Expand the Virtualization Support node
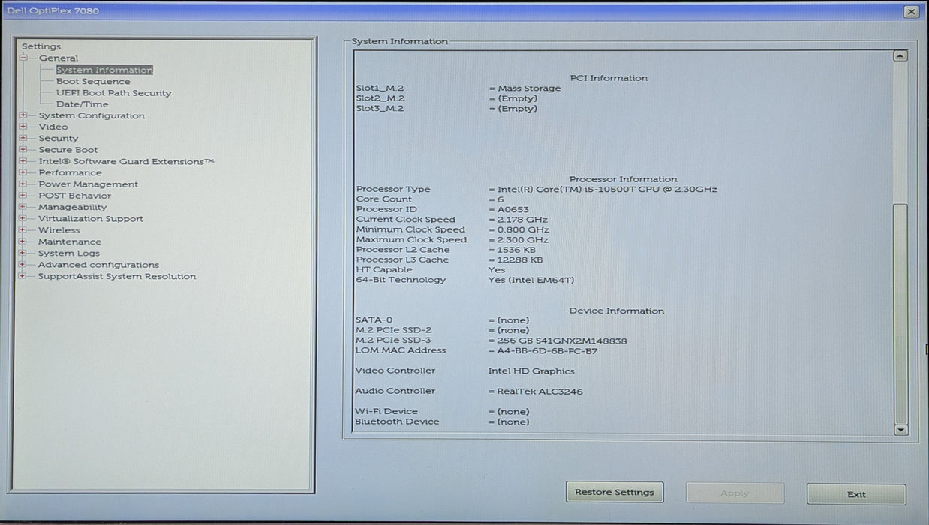929x525 pixels. click(x=23, y=219)
